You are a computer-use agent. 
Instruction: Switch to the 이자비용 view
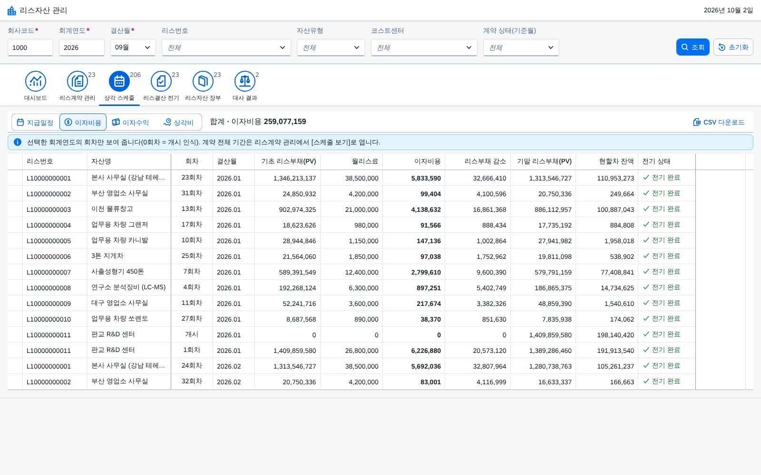83,122
